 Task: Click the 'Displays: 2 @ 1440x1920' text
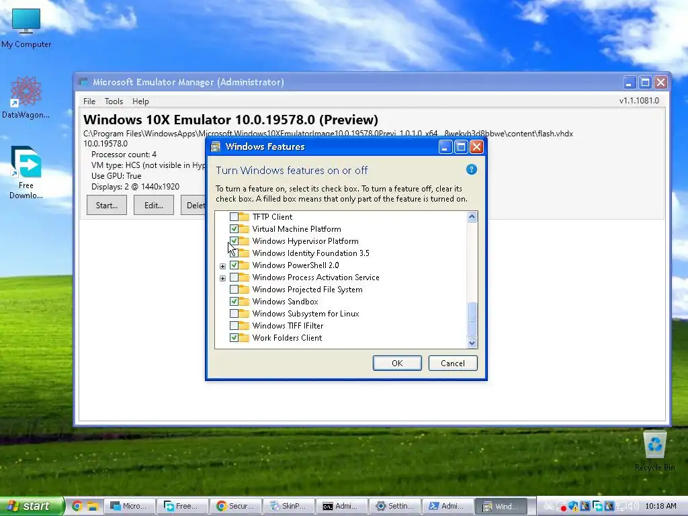pos(135,187)
